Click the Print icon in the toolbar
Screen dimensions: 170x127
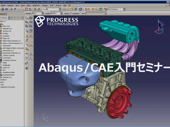point(6,9)
